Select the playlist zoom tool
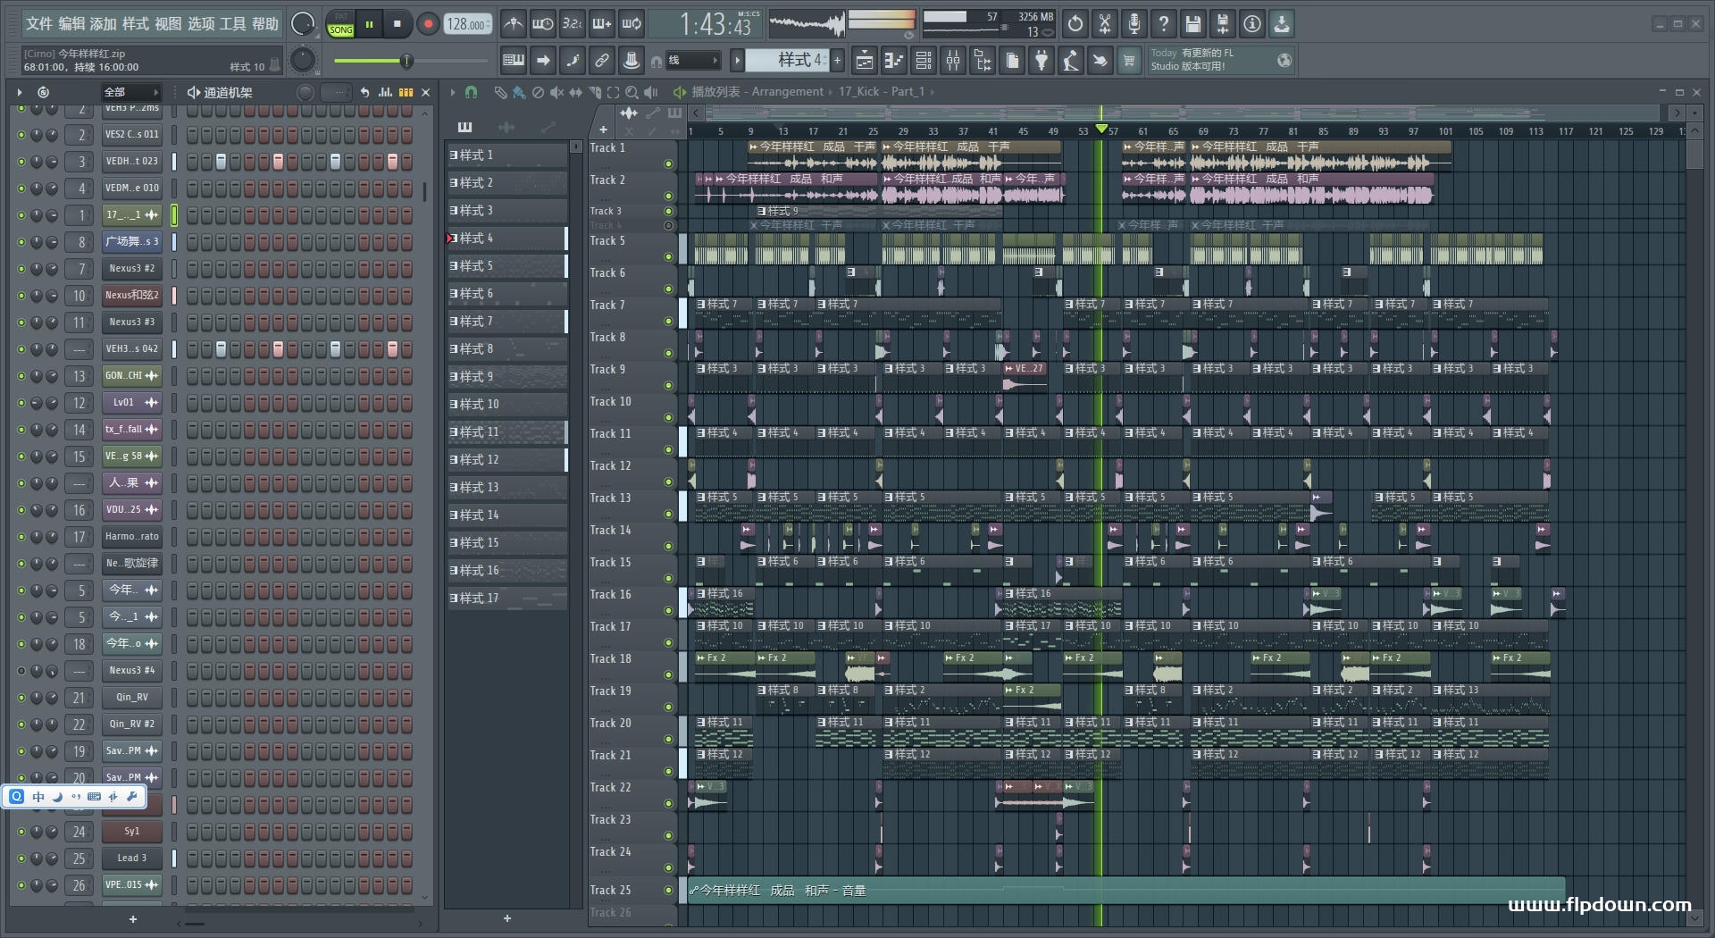 [x=632, y=92]
